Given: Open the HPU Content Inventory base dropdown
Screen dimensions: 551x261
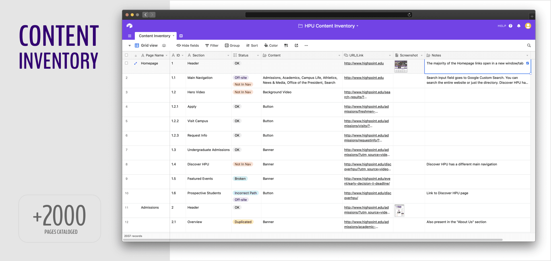Looking at the screenshot, I should click(x=328, y=26).
